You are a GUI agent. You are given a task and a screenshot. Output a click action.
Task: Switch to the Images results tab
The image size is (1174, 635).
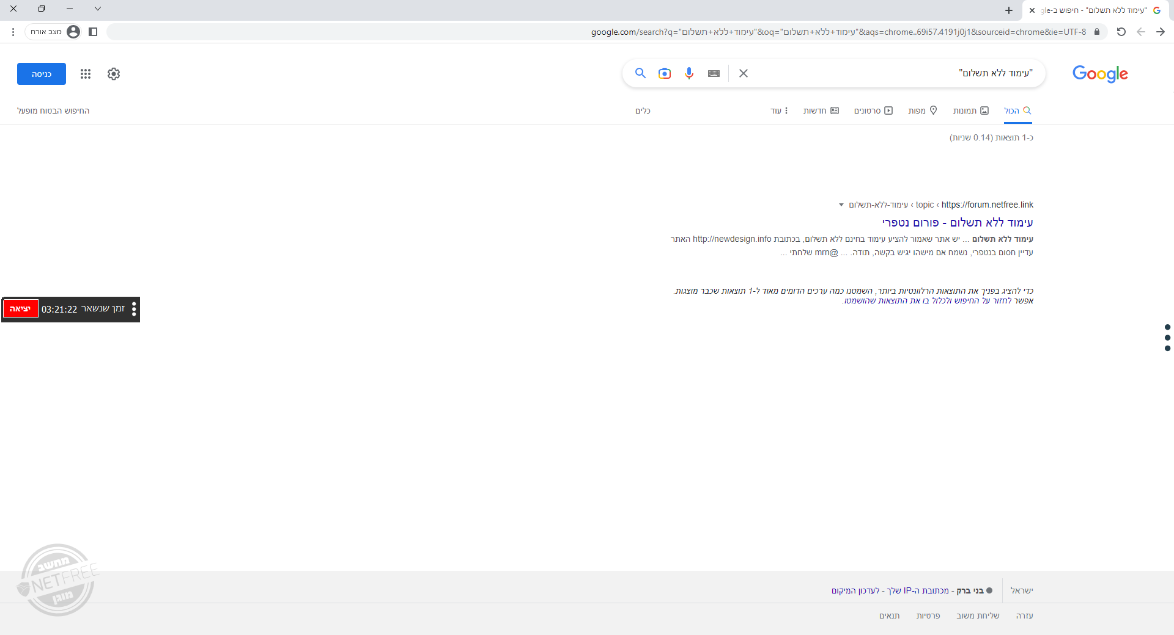click(970, 111)
